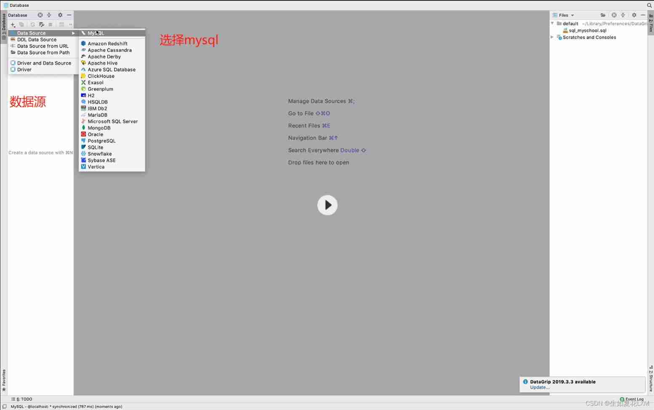Choose Sybase ASE entry

pos(112,160)
